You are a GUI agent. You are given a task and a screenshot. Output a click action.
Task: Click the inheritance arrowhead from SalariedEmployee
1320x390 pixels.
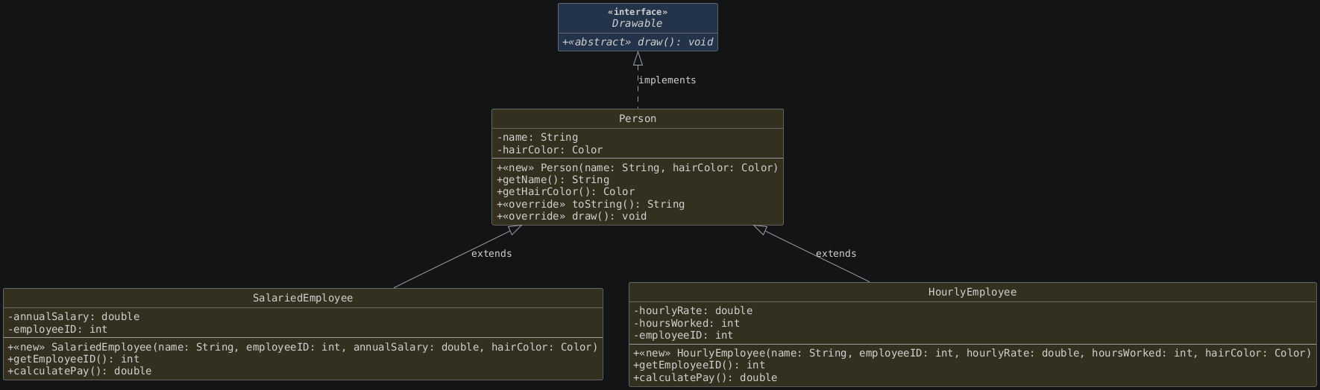click(515, 230)
